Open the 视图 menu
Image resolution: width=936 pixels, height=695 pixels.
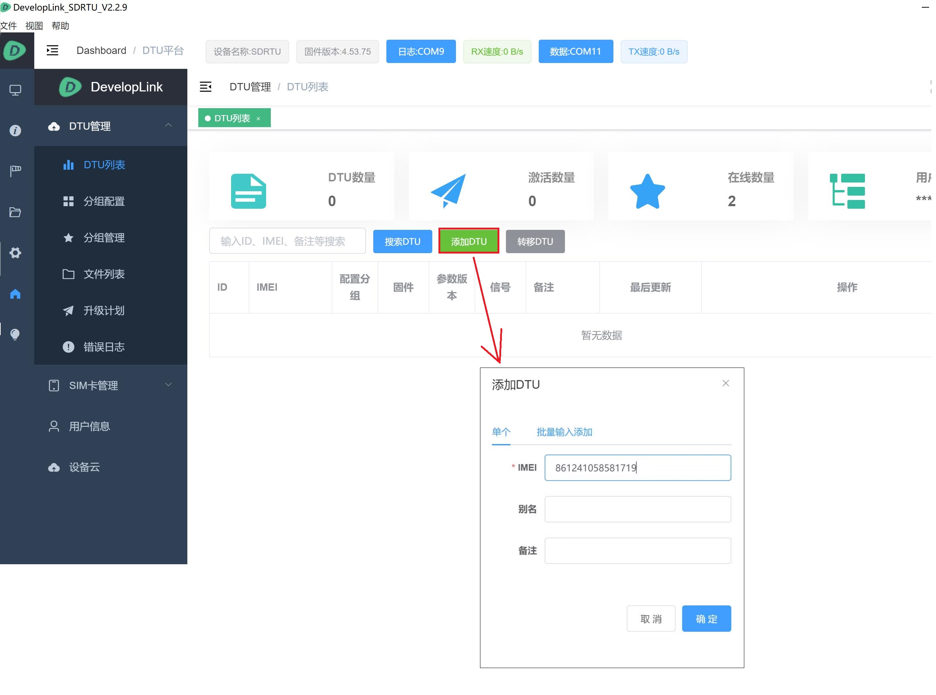tap(34, 26)
